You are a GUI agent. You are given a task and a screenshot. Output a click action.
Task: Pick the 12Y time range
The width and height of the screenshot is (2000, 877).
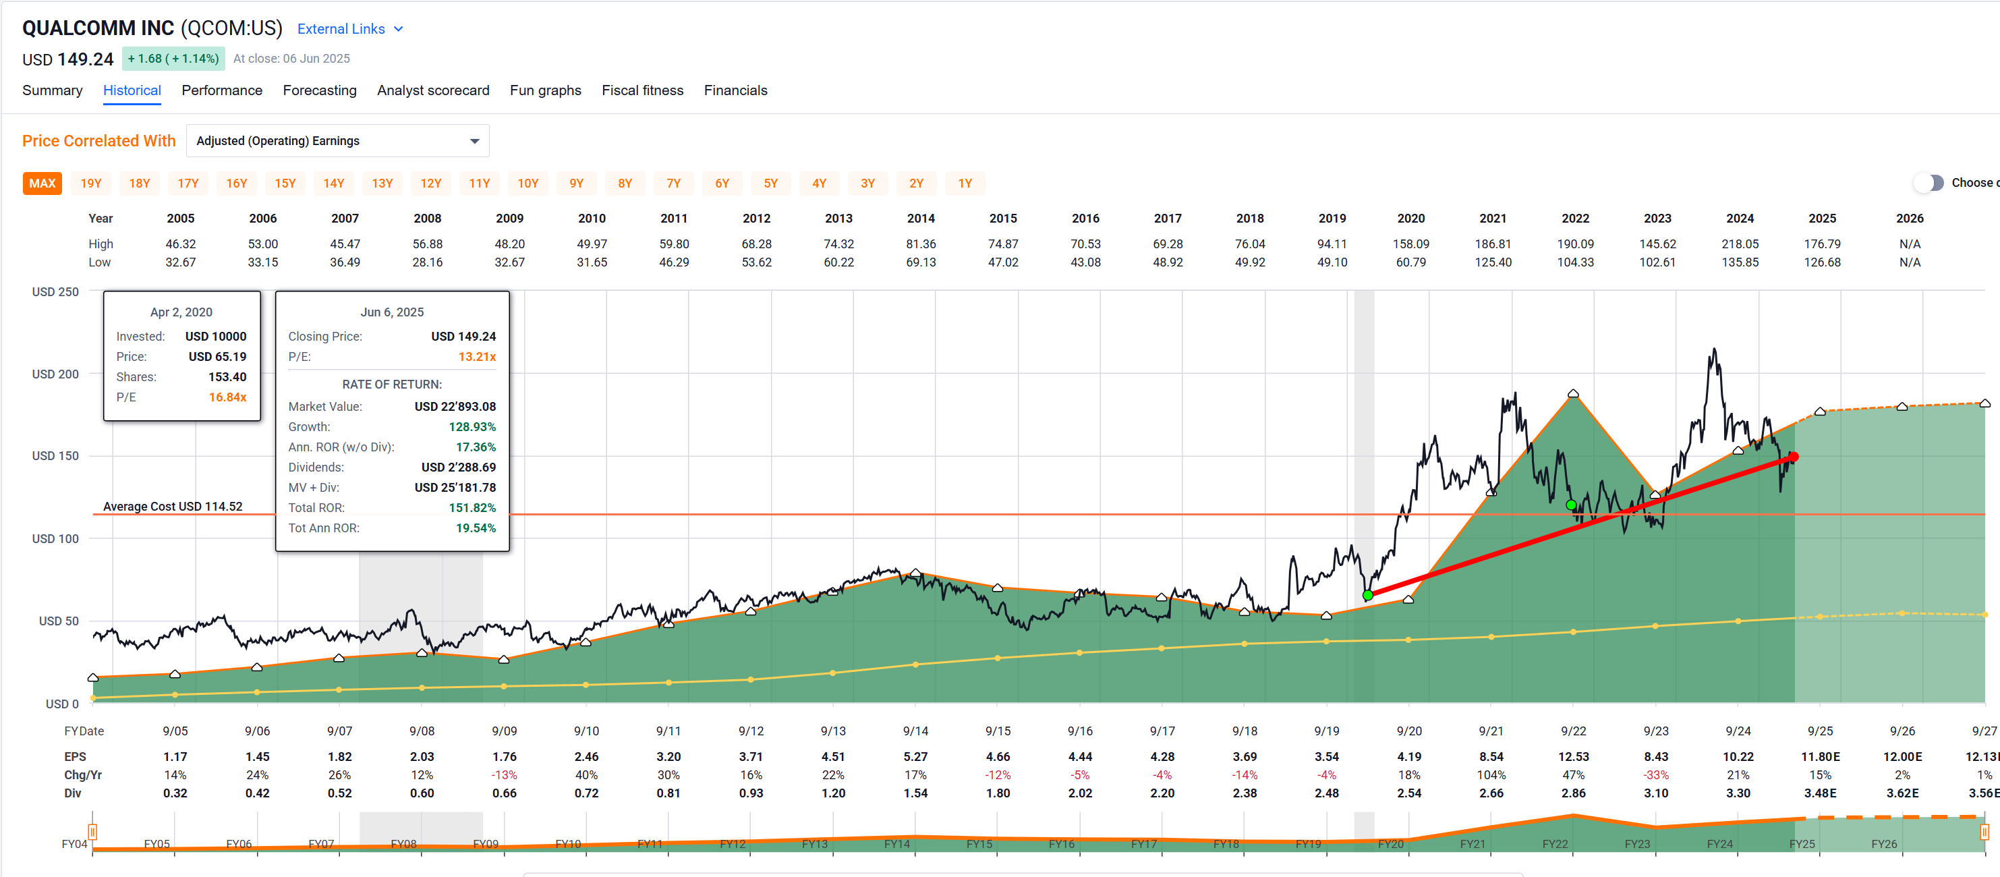click(431, 183)
